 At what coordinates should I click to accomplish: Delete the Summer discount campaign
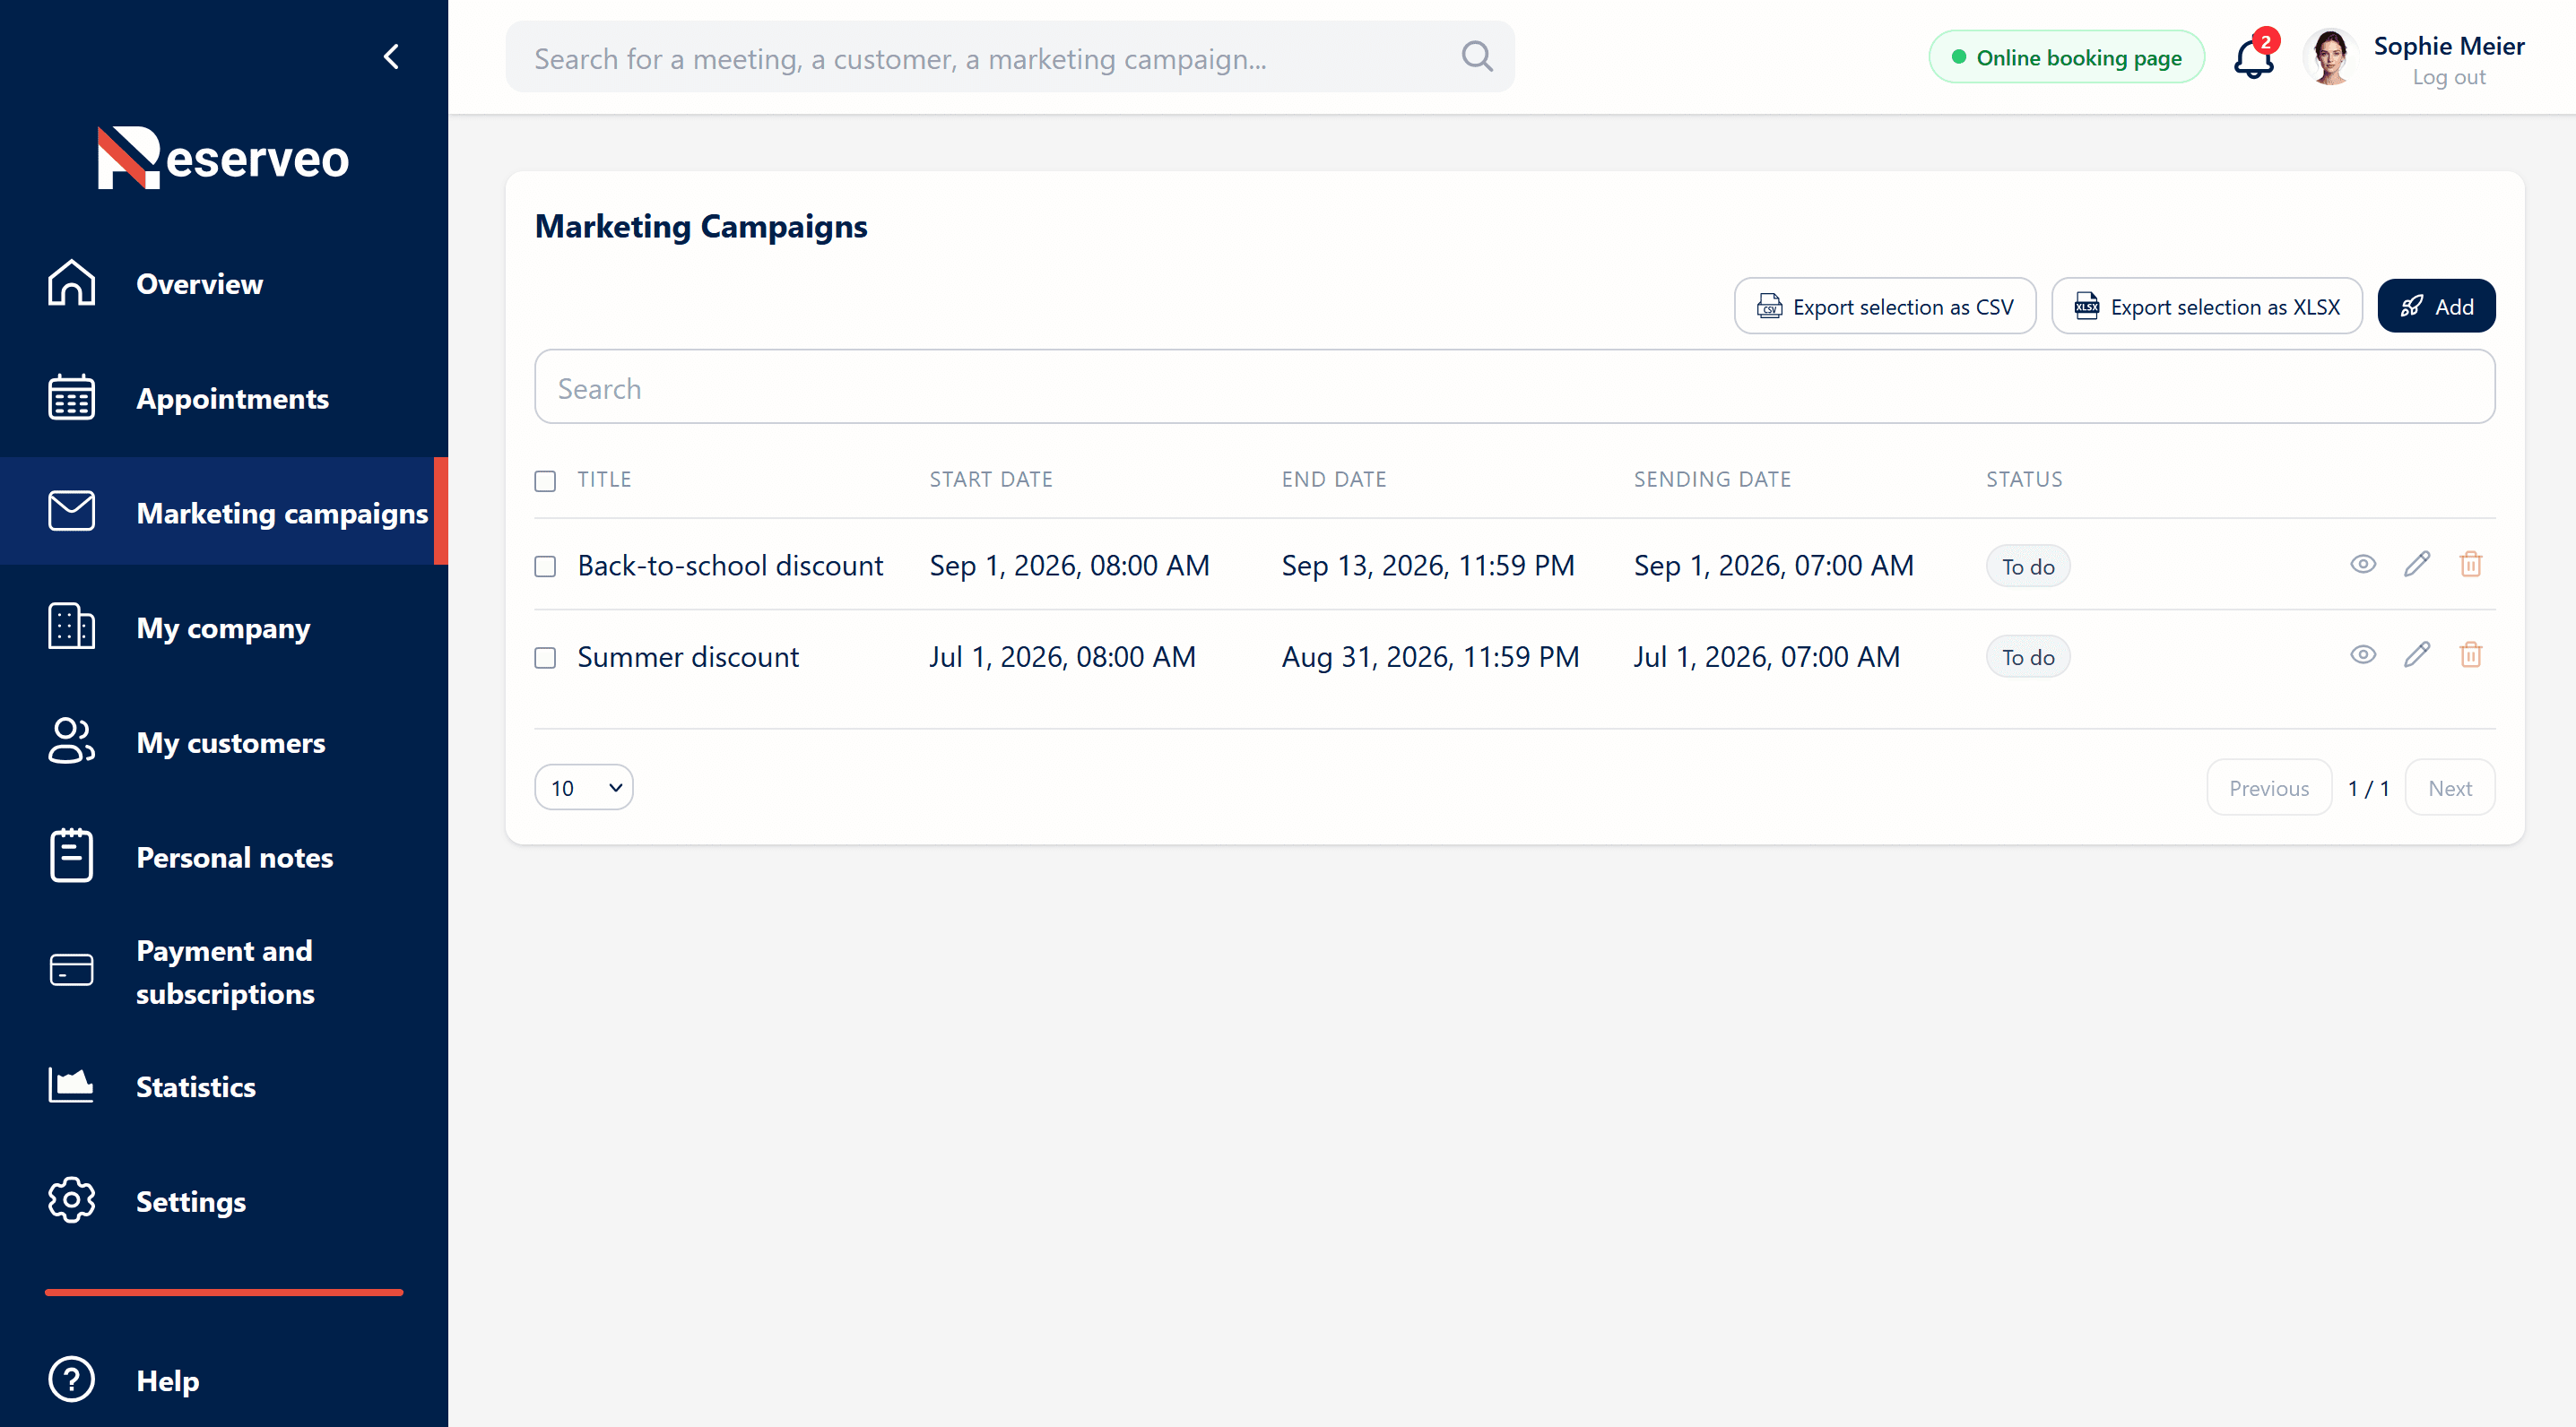(x=2471, y=656)
